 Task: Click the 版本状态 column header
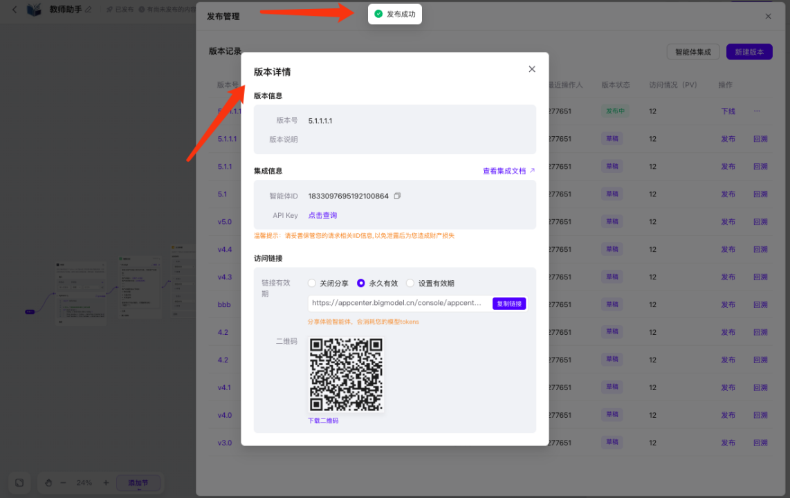click(x=616, y=85)
